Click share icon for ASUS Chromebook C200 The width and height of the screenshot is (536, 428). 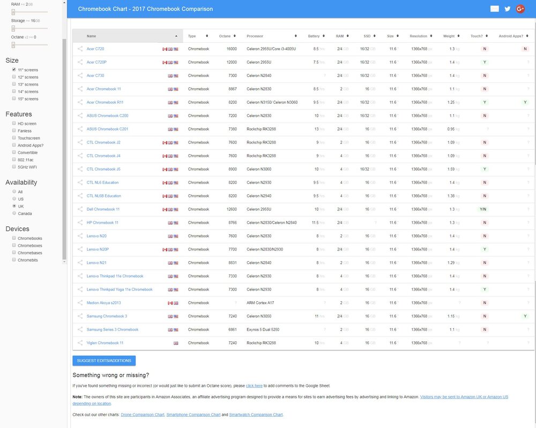[80, 116]
